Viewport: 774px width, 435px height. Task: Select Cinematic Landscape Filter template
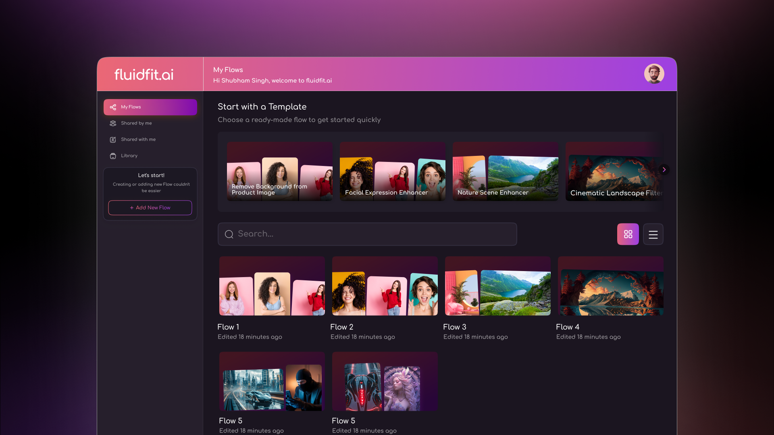[614, 171]
